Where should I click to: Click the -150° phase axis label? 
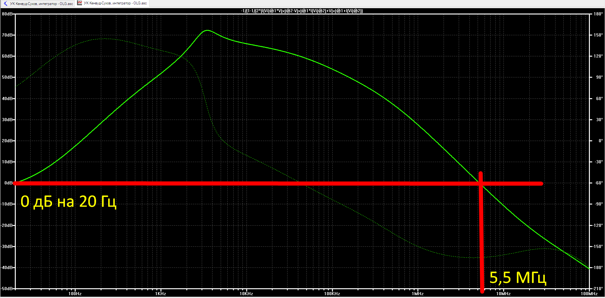(598, 246)
